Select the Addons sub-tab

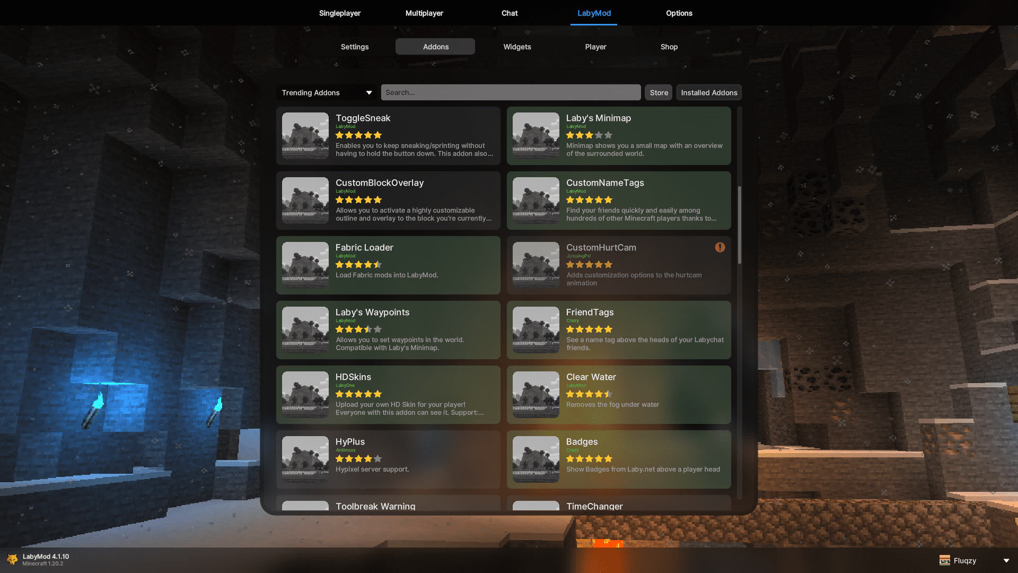pos(435,47)
